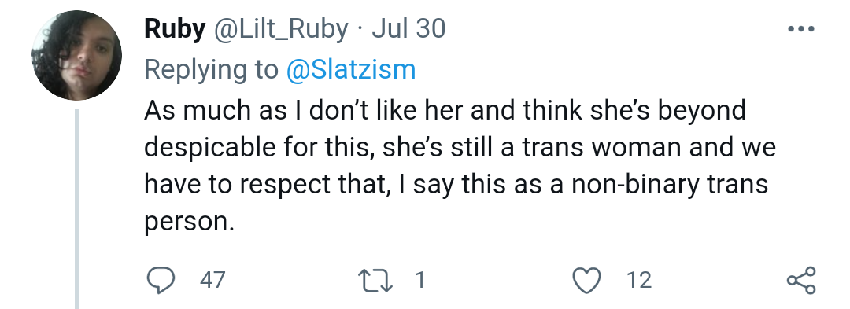This screenshot has width=850, height=309.
Task: Click the like count 12
Action: (x=638, y=281)
